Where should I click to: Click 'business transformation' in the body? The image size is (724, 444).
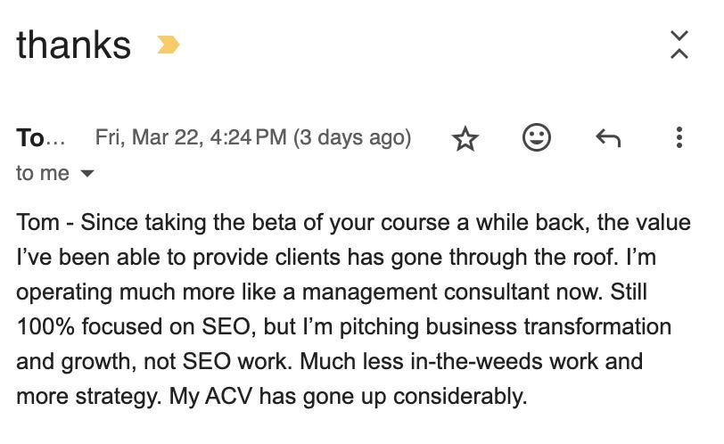tap(548, 326)
